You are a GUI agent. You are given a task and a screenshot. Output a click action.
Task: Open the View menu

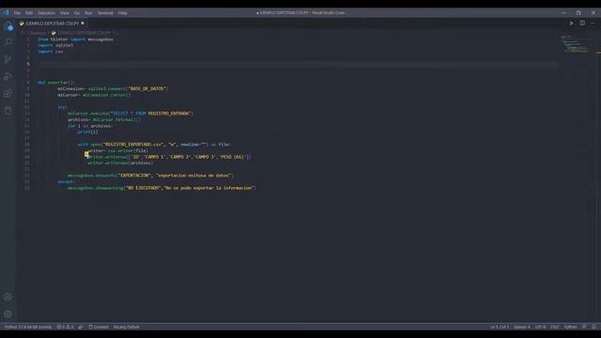(x=65, y=13)
